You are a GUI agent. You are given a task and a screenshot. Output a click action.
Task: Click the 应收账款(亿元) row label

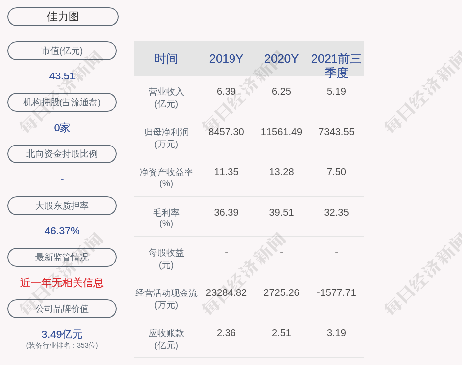point(166,339)
